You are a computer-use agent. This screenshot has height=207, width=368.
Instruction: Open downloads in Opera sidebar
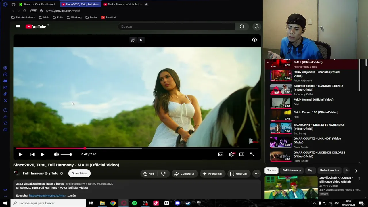click(x=5, y=117)
